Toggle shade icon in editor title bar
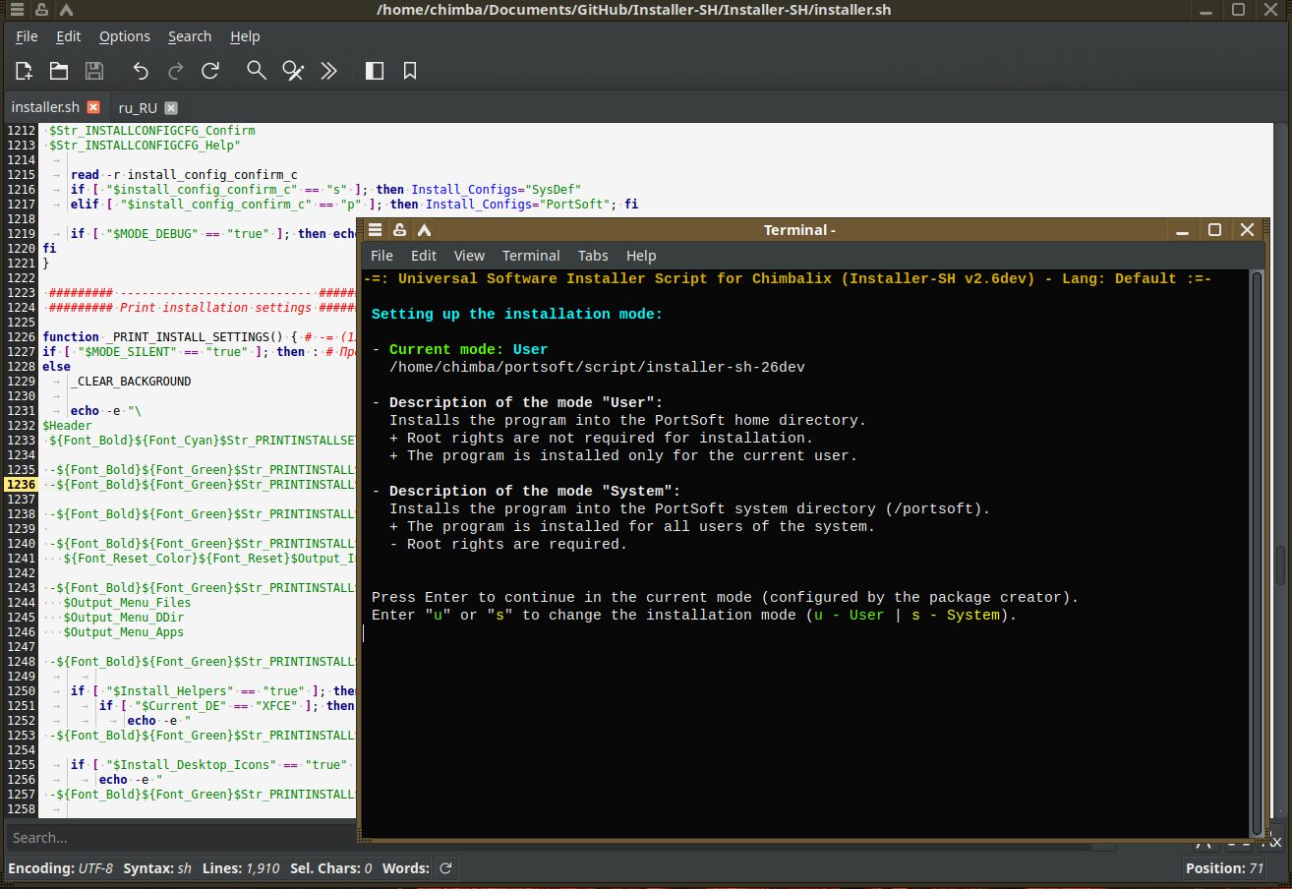Screen dimensions: 1292x889 click(65, 10)
